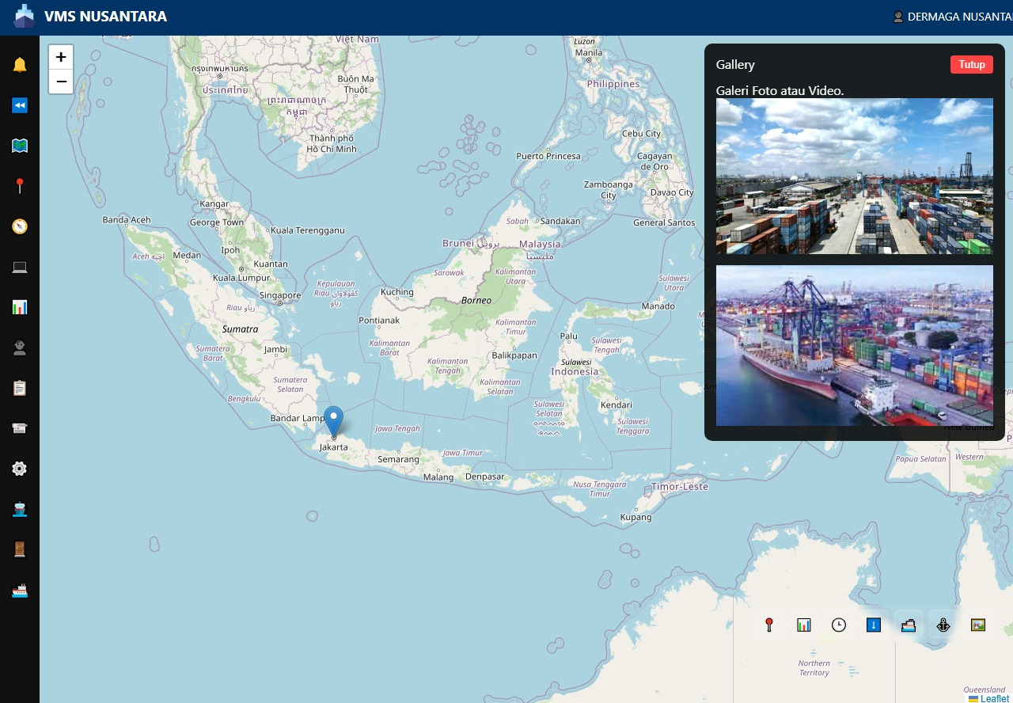Screen dimensions: 1013x703
Task: Select the blue down-arrow map toolbar icon
Action: pos(873,625)
